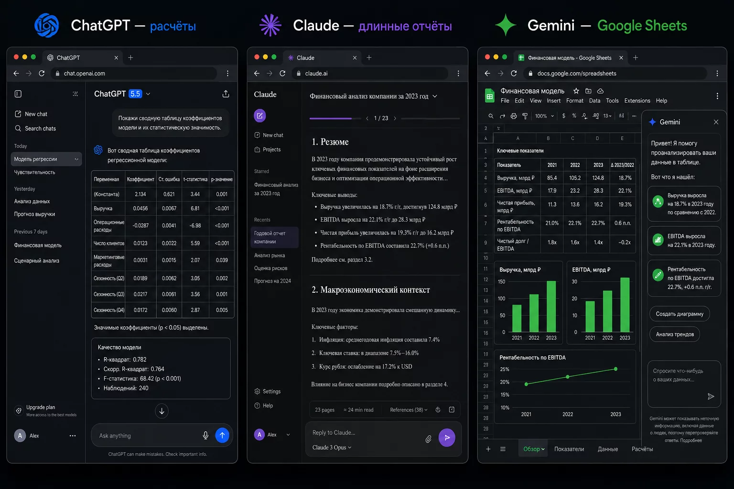Close the Gemini side panel
Viewport: 734px width, 489px height.
tap(716, 122)
